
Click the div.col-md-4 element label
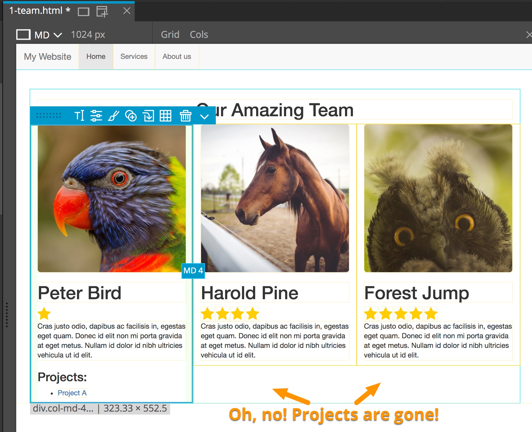[x=100, y=409]
